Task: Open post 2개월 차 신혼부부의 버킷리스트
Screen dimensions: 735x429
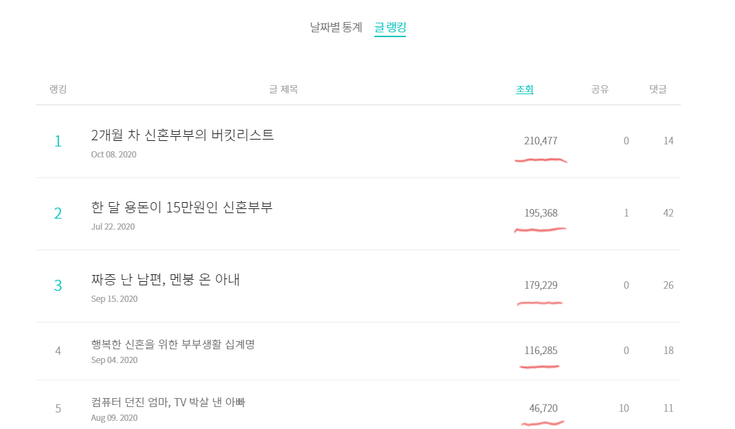Action: pyautogui.click(x=182, y=135)
